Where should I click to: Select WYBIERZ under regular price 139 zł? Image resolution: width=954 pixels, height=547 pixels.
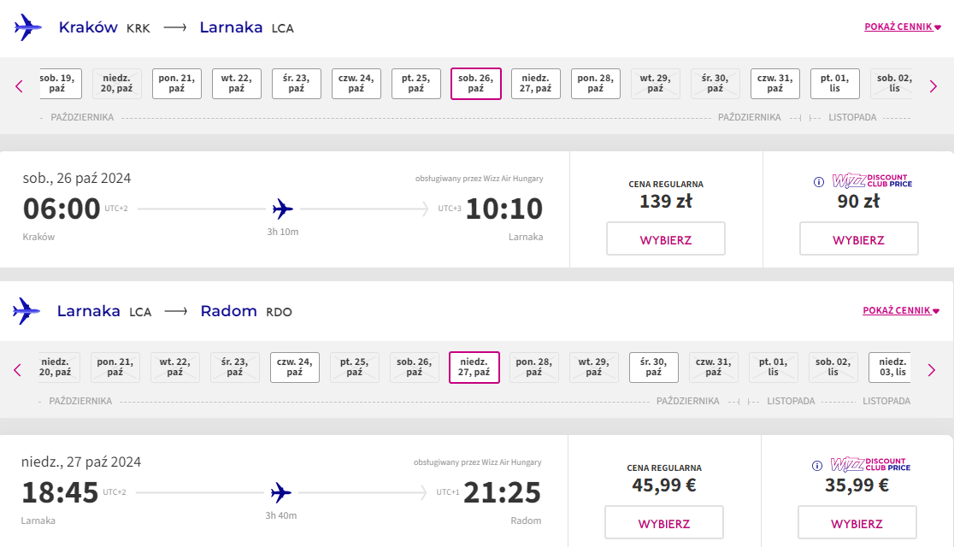[x=666, y=238]
